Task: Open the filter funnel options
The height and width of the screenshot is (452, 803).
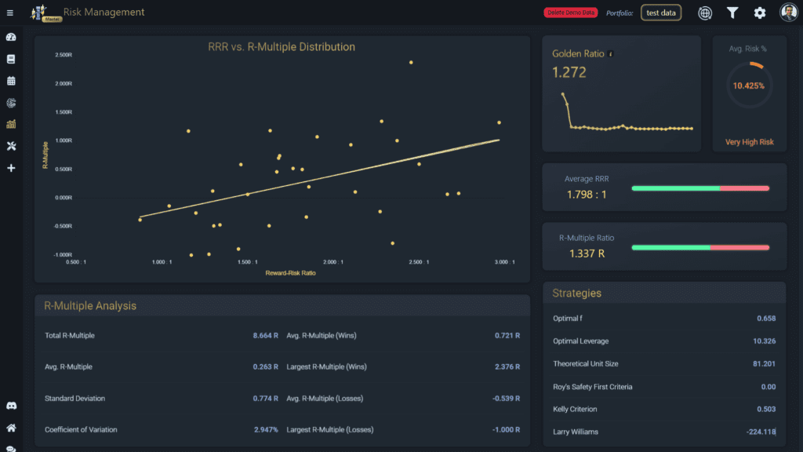Action: (x=732, y=13)
